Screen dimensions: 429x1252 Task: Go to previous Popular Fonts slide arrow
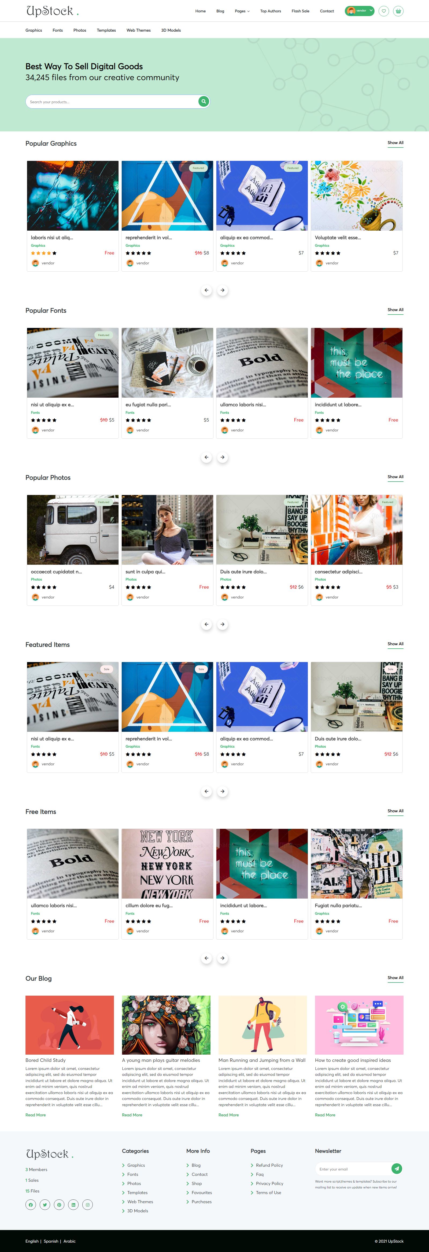coord(206,457)
